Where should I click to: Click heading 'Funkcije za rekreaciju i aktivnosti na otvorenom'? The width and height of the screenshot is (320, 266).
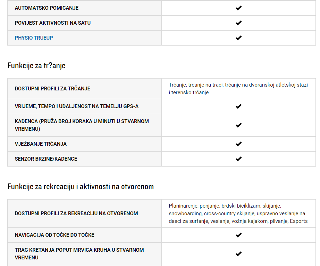[81, 187]
